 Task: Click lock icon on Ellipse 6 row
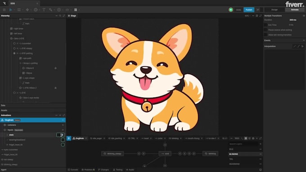click(x=56, y=68)
